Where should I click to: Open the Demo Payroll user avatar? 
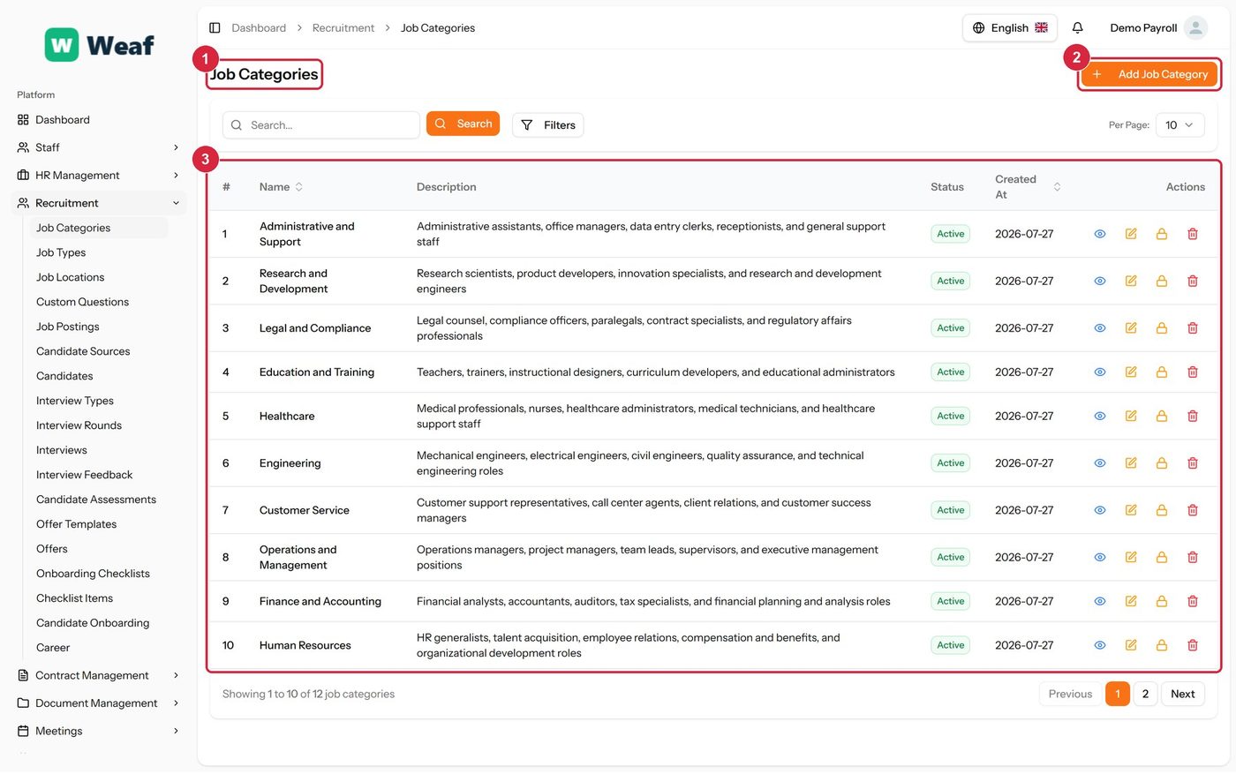pos(1195,28)
